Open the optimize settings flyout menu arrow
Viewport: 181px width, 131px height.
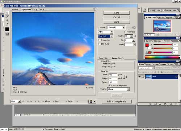pyautogui.click(x=134, y=28)
